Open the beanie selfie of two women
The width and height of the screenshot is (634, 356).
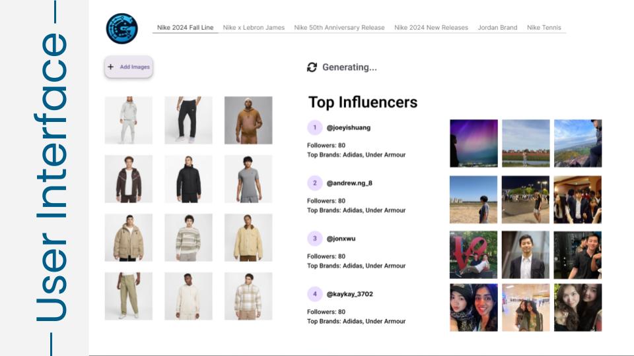(x=474, y=308)
